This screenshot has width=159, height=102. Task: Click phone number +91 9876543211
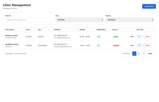(x=60, y=44)
